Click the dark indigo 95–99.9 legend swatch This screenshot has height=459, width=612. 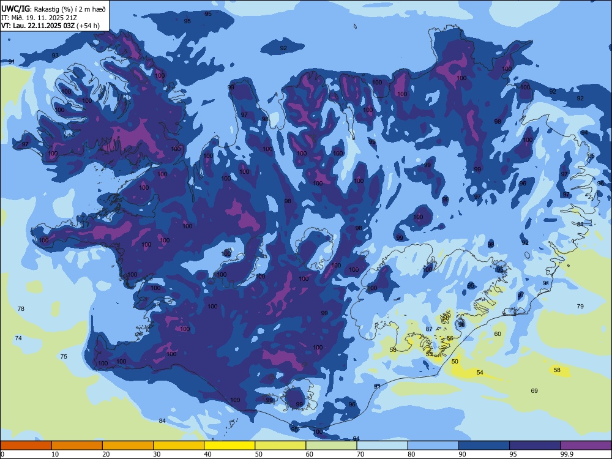[535, 446]
